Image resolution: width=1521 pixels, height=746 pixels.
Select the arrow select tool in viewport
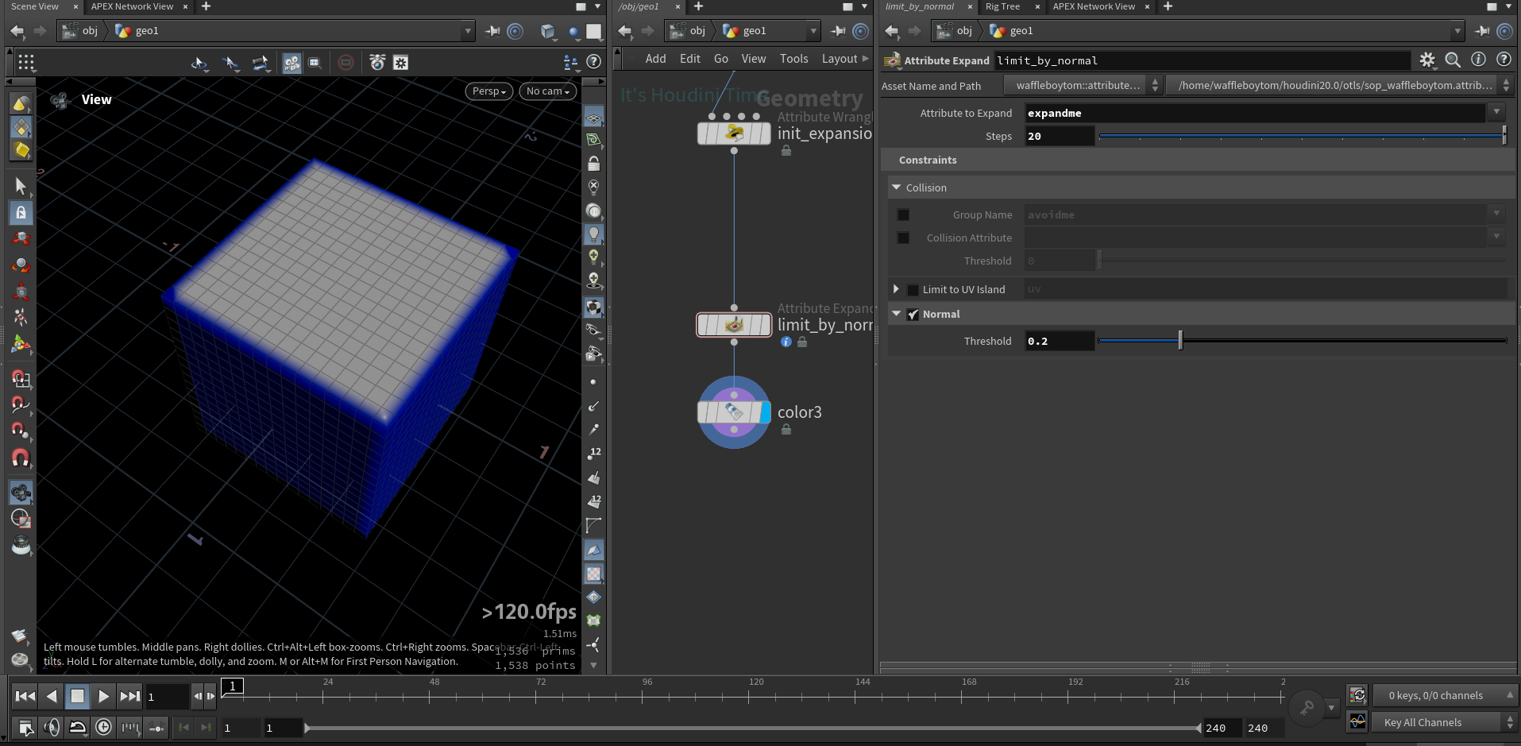point(21,186)
